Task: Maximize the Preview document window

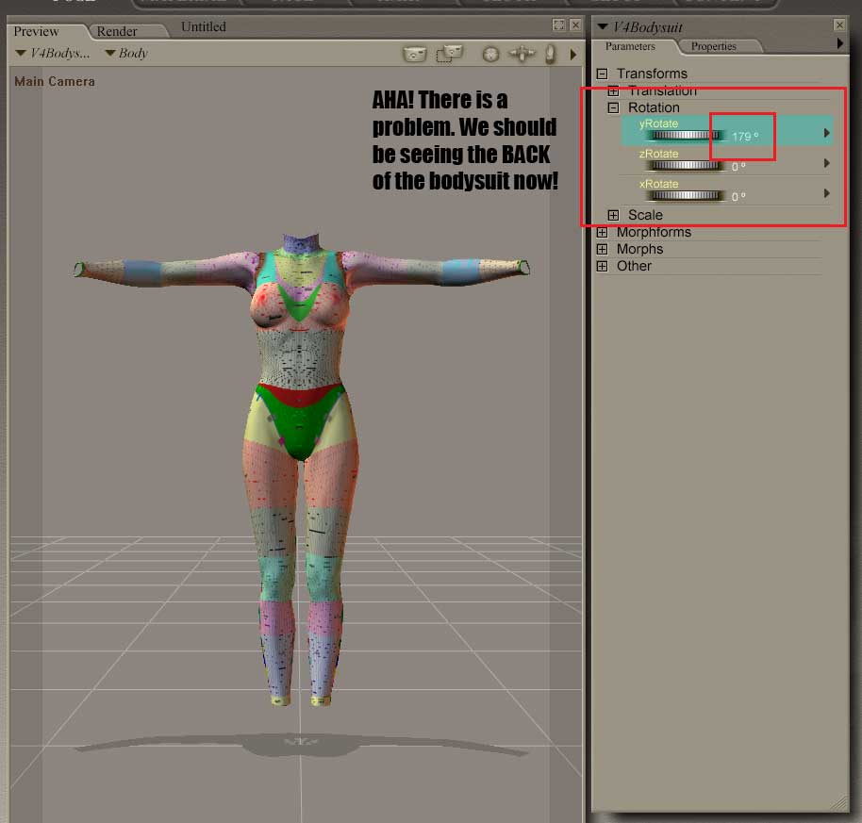Action: [558, 25]
